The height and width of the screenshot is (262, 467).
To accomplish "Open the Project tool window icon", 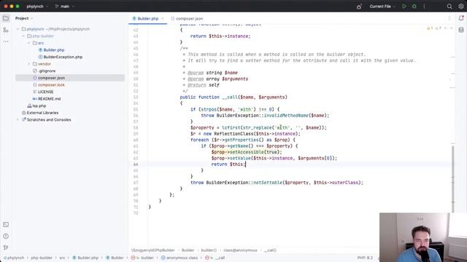I will (6, 18).
